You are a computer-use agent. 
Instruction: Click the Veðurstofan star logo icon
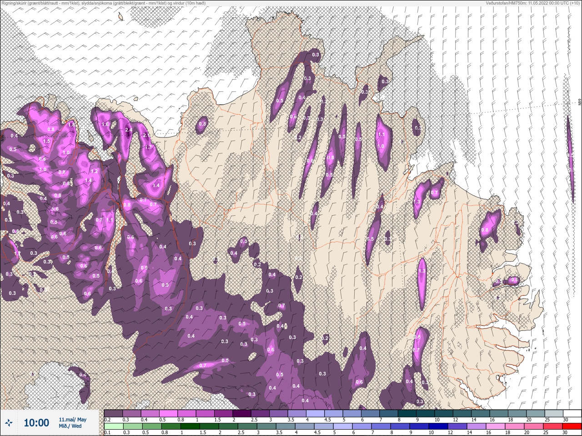(x=9, y=423)
